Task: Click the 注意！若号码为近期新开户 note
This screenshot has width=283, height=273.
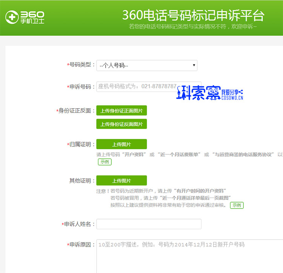Action: click(x=161, y=191)
